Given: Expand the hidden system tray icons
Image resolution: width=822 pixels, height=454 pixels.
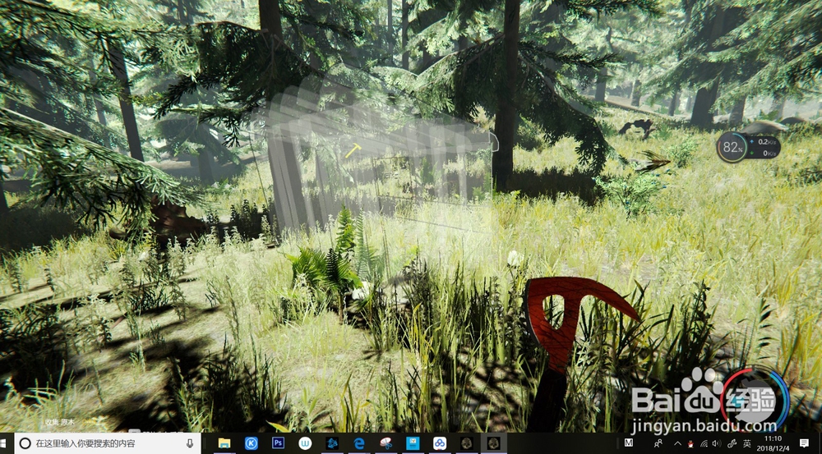Looking at the screenshot, I should pyautogui.click(x=677, y=443).
